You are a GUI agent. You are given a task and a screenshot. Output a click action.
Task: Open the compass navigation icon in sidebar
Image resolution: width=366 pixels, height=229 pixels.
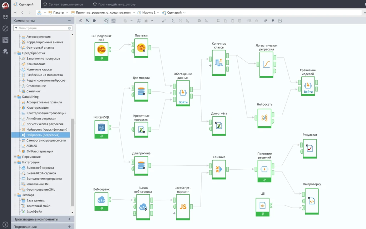(5, 29)
